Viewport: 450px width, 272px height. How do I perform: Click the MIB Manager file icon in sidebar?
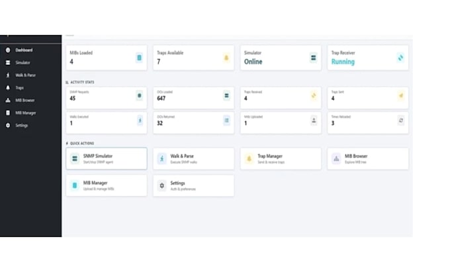point(8,113)
